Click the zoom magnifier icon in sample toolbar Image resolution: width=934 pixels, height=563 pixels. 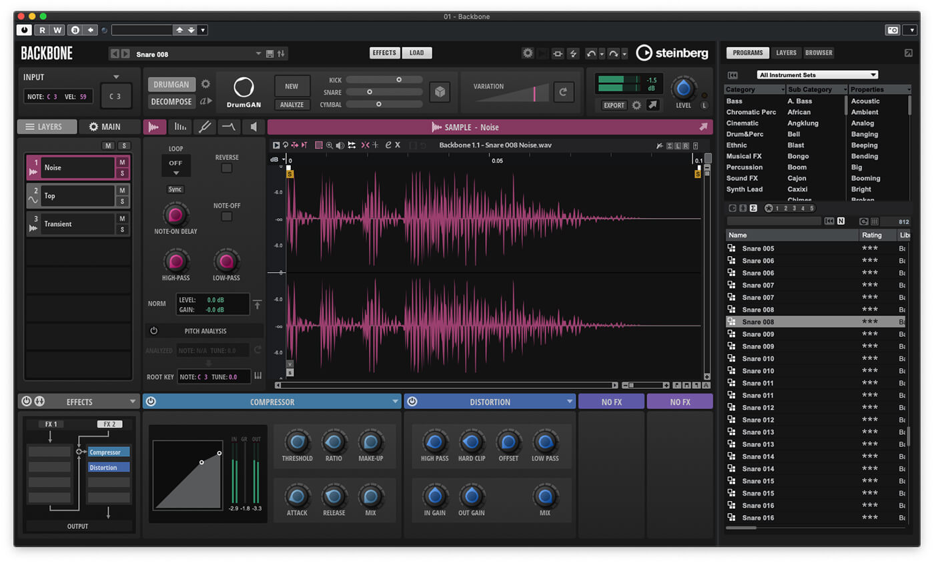tap(330, 145)
